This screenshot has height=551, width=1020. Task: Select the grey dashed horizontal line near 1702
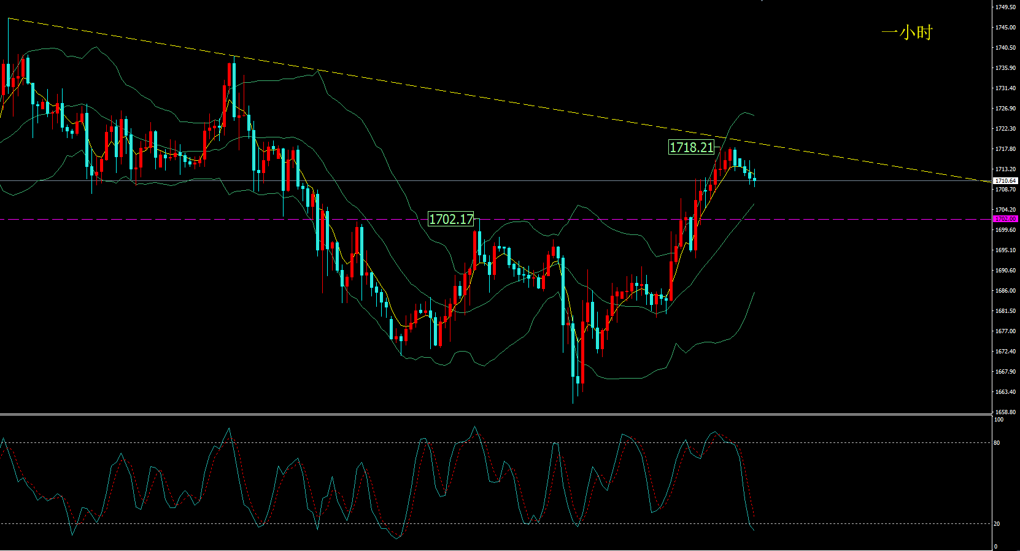[184, 219]
